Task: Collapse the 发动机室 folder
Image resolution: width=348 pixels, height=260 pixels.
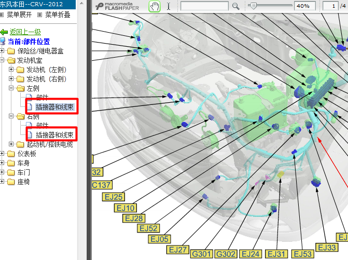Action: tap(2, 60)
